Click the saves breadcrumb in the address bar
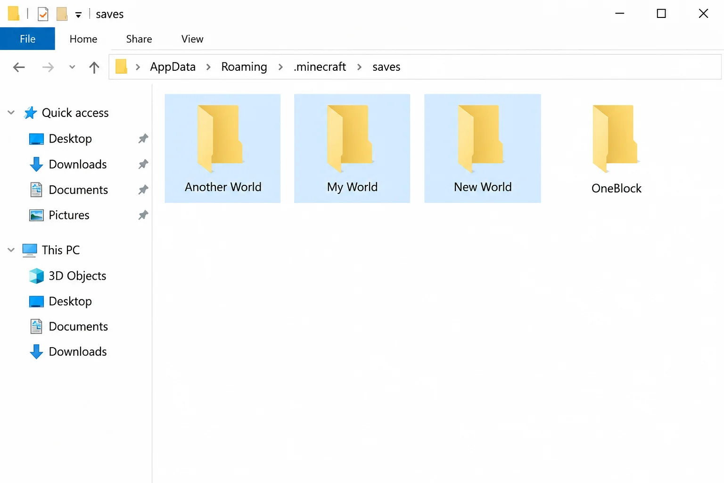This screenshot has height=483, width=724. click(386, 67)
